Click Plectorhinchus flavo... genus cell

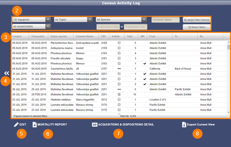point(63,43)
